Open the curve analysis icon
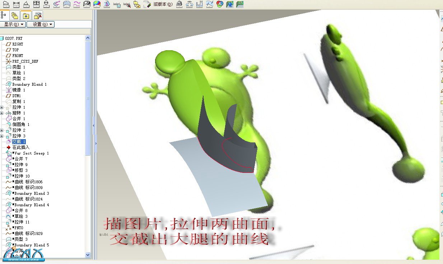This screenshot has height=264, width=443. (x=56, y=4)
